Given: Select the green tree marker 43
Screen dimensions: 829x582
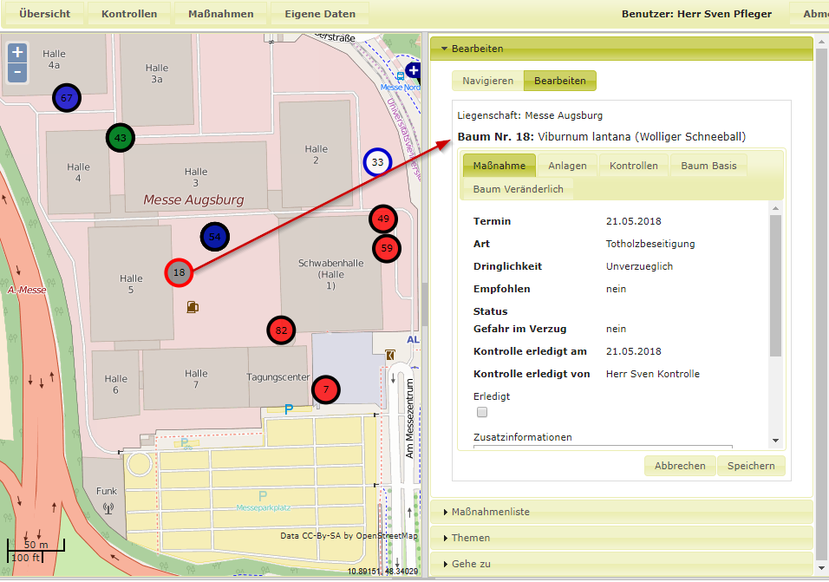Looking at the screenshot, I should click(x=121, y=138).
